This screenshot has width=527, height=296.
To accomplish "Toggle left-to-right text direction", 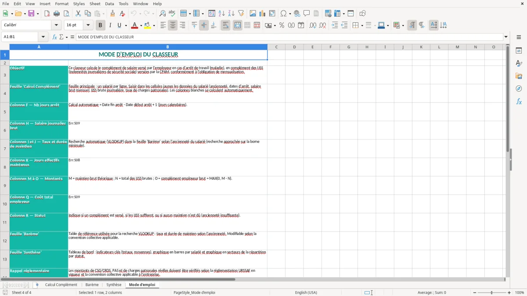I will tap(412, 25).
